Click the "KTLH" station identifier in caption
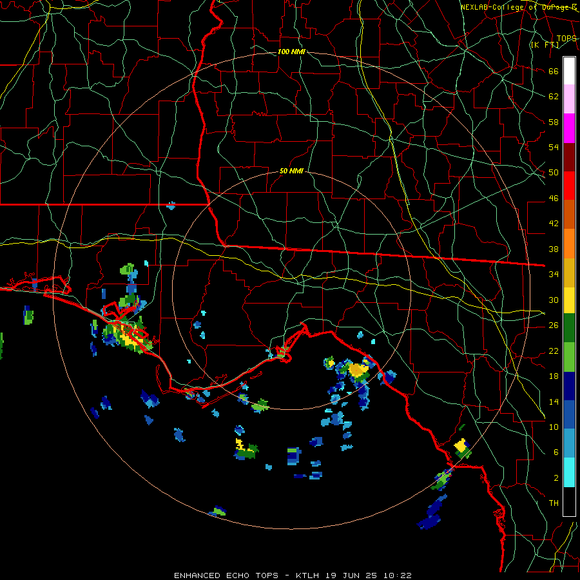Viewport: 580px width, 580px height. [308, 575]
